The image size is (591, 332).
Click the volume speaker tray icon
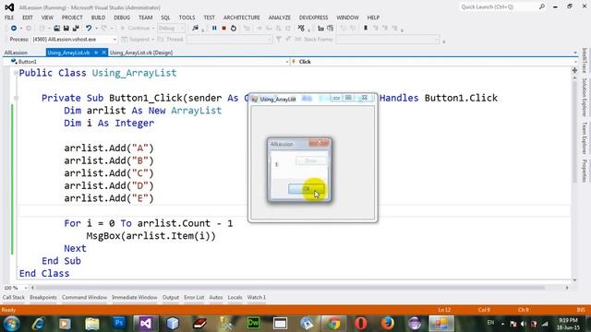pyautogui.click(x=524, y=324)
